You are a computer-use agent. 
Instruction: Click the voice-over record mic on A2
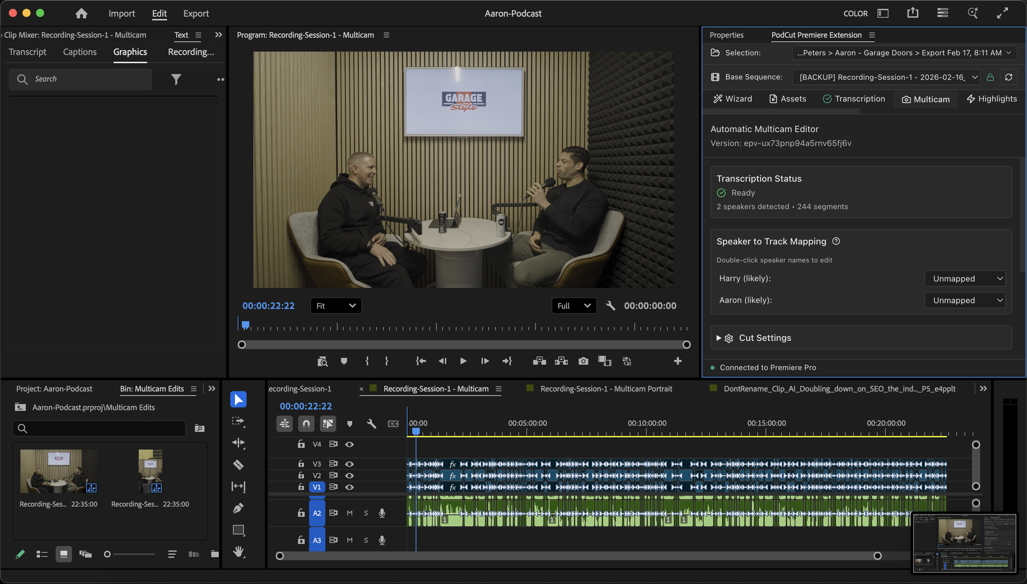[381, 513]
